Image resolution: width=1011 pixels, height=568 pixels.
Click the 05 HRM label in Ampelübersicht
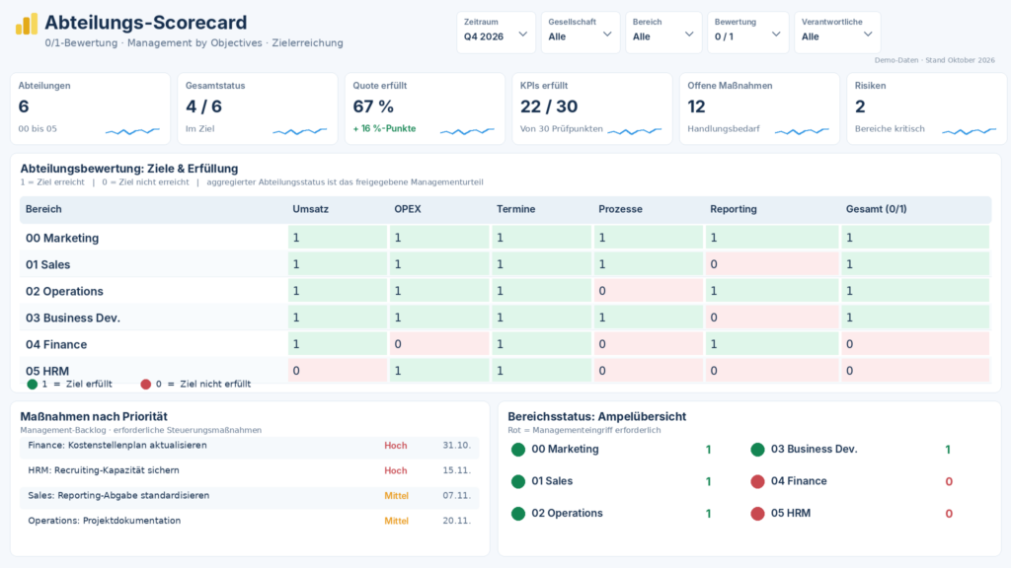pos(791,513)
